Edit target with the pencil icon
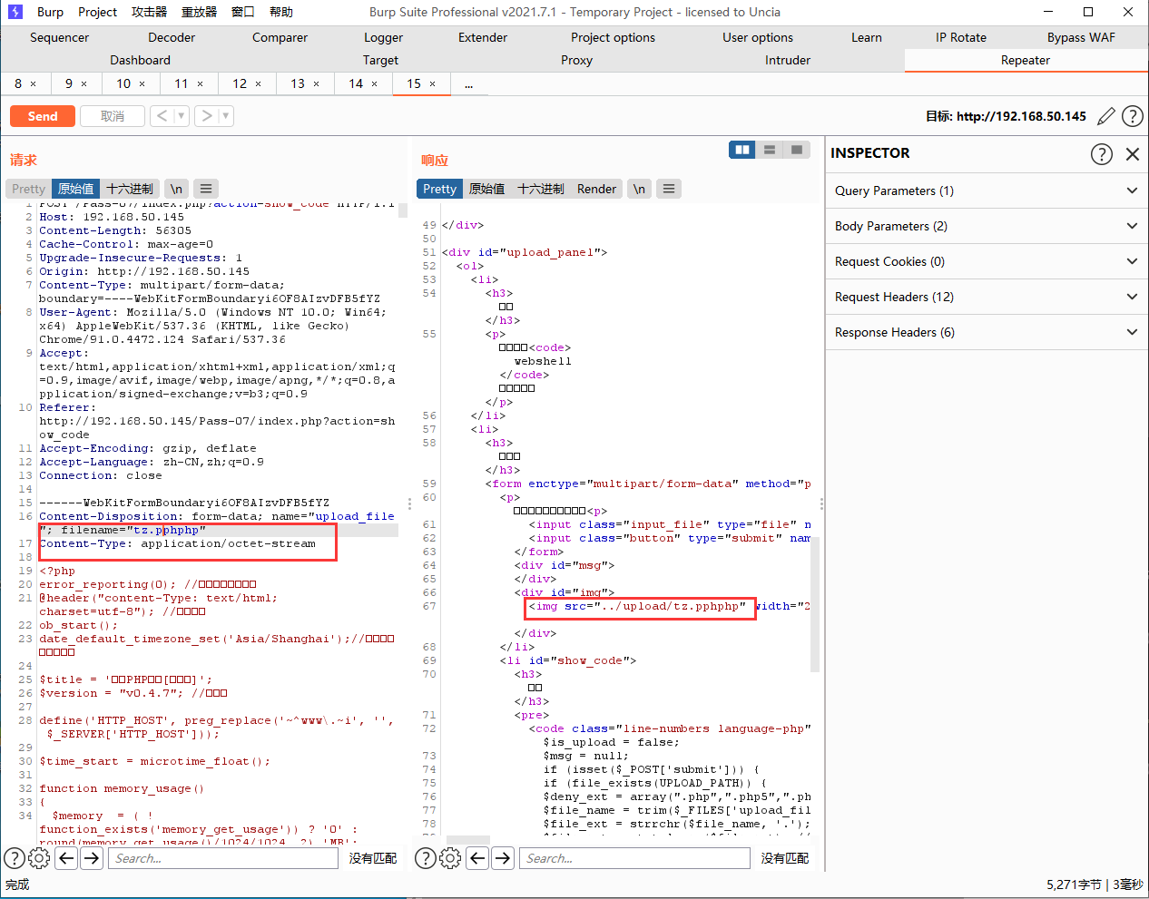The width and height of the screenshot is (1149, 899). click(x=1106, y=116)
